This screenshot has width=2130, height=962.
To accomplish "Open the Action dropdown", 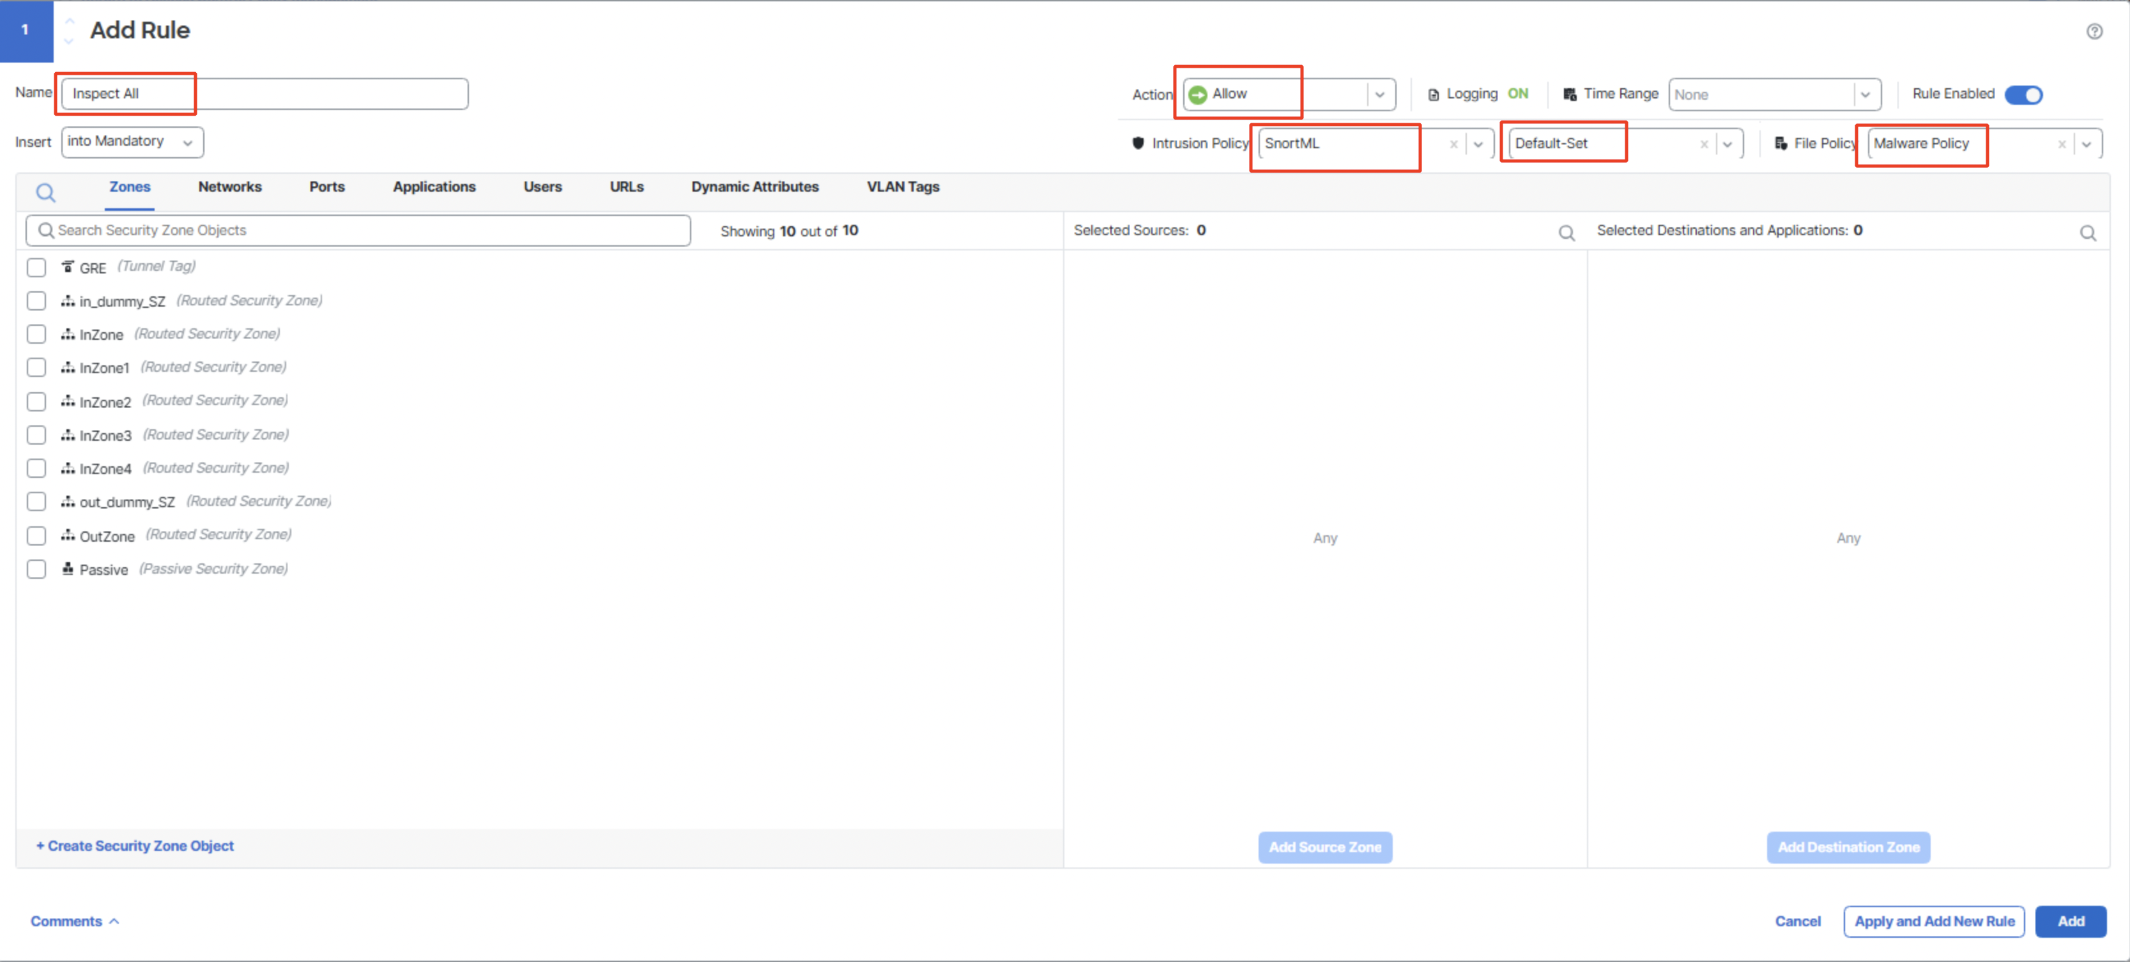I will 1379,94.
